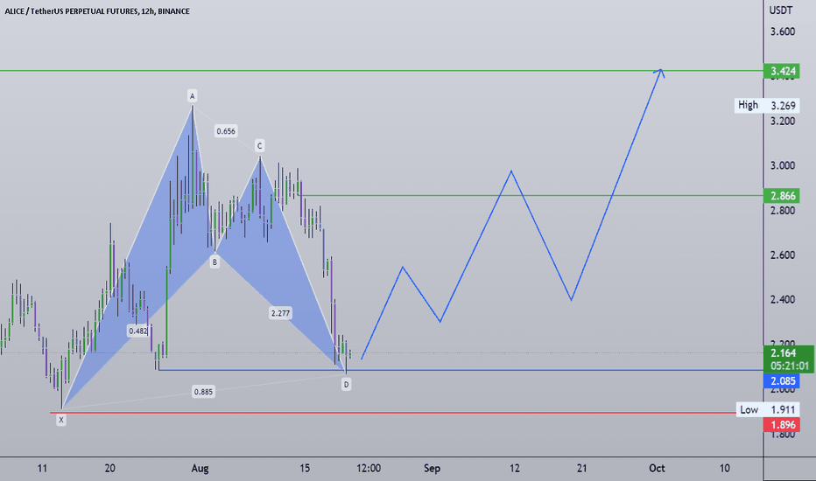Click the 3.000 price axis tick
Screen dimensions: 816x481
click(x=783, y=165)
